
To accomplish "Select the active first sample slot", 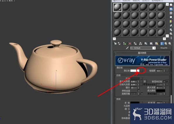I will coord(118,7).
